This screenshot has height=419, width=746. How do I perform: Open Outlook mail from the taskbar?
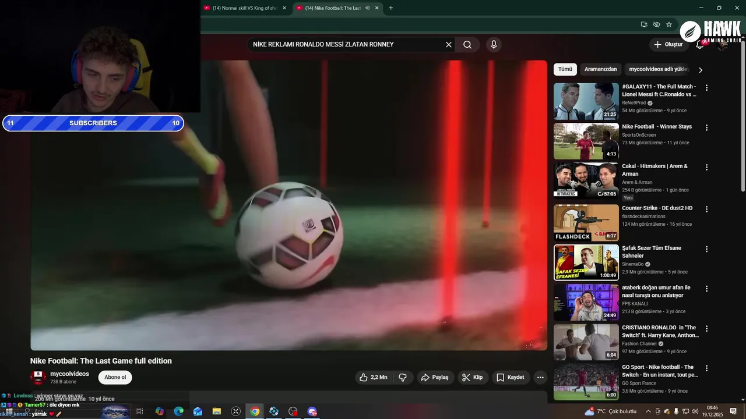click(x=198, y=411)
